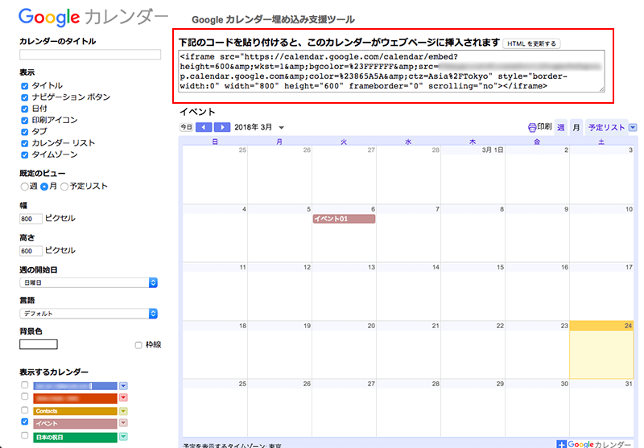
Task: Check the Contacts calendar checkbox
Action: point(25,410)
